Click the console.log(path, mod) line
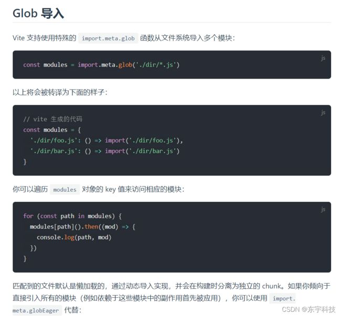The image size is (341, 316). 74,237
